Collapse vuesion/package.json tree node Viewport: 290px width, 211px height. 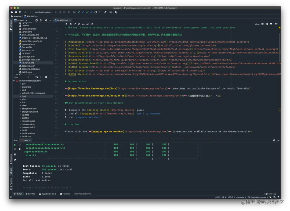[x=14, y=81]
